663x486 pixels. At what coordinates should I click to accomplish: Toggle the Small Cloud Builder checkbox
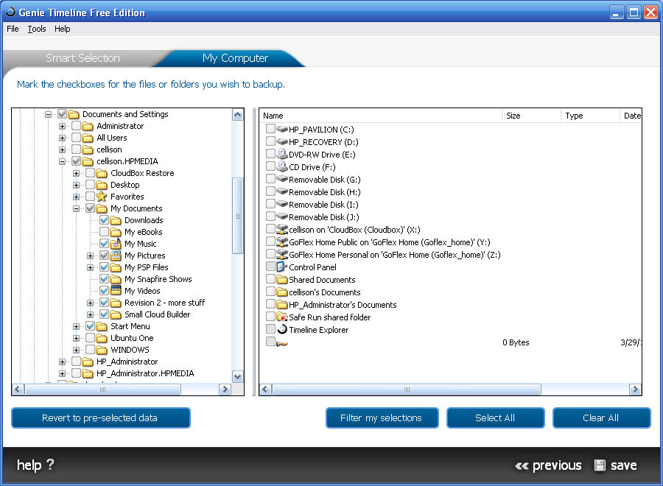point(105,314)
